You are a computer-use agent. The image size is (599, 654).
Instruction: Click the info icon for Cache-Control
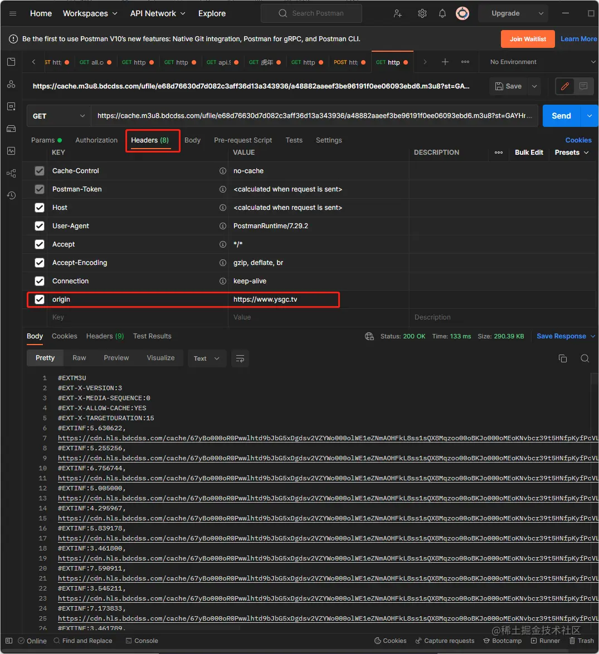tap(223, 171)
